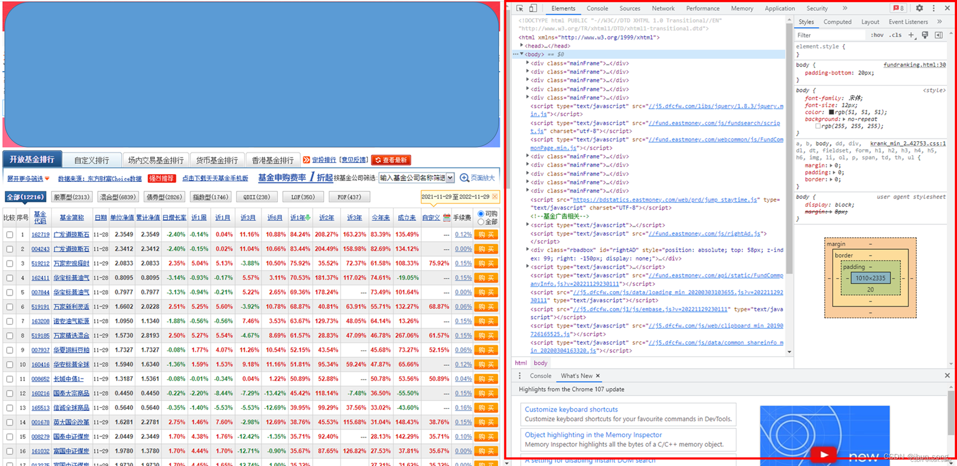Expand 展开更多筛选 filter options
The height and width of the screenshot is (466, 957).
[x=28, y=179]
